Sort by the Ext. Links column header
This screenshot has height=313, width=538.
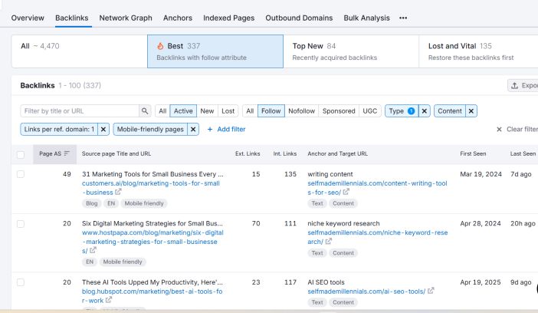point(248,153)
